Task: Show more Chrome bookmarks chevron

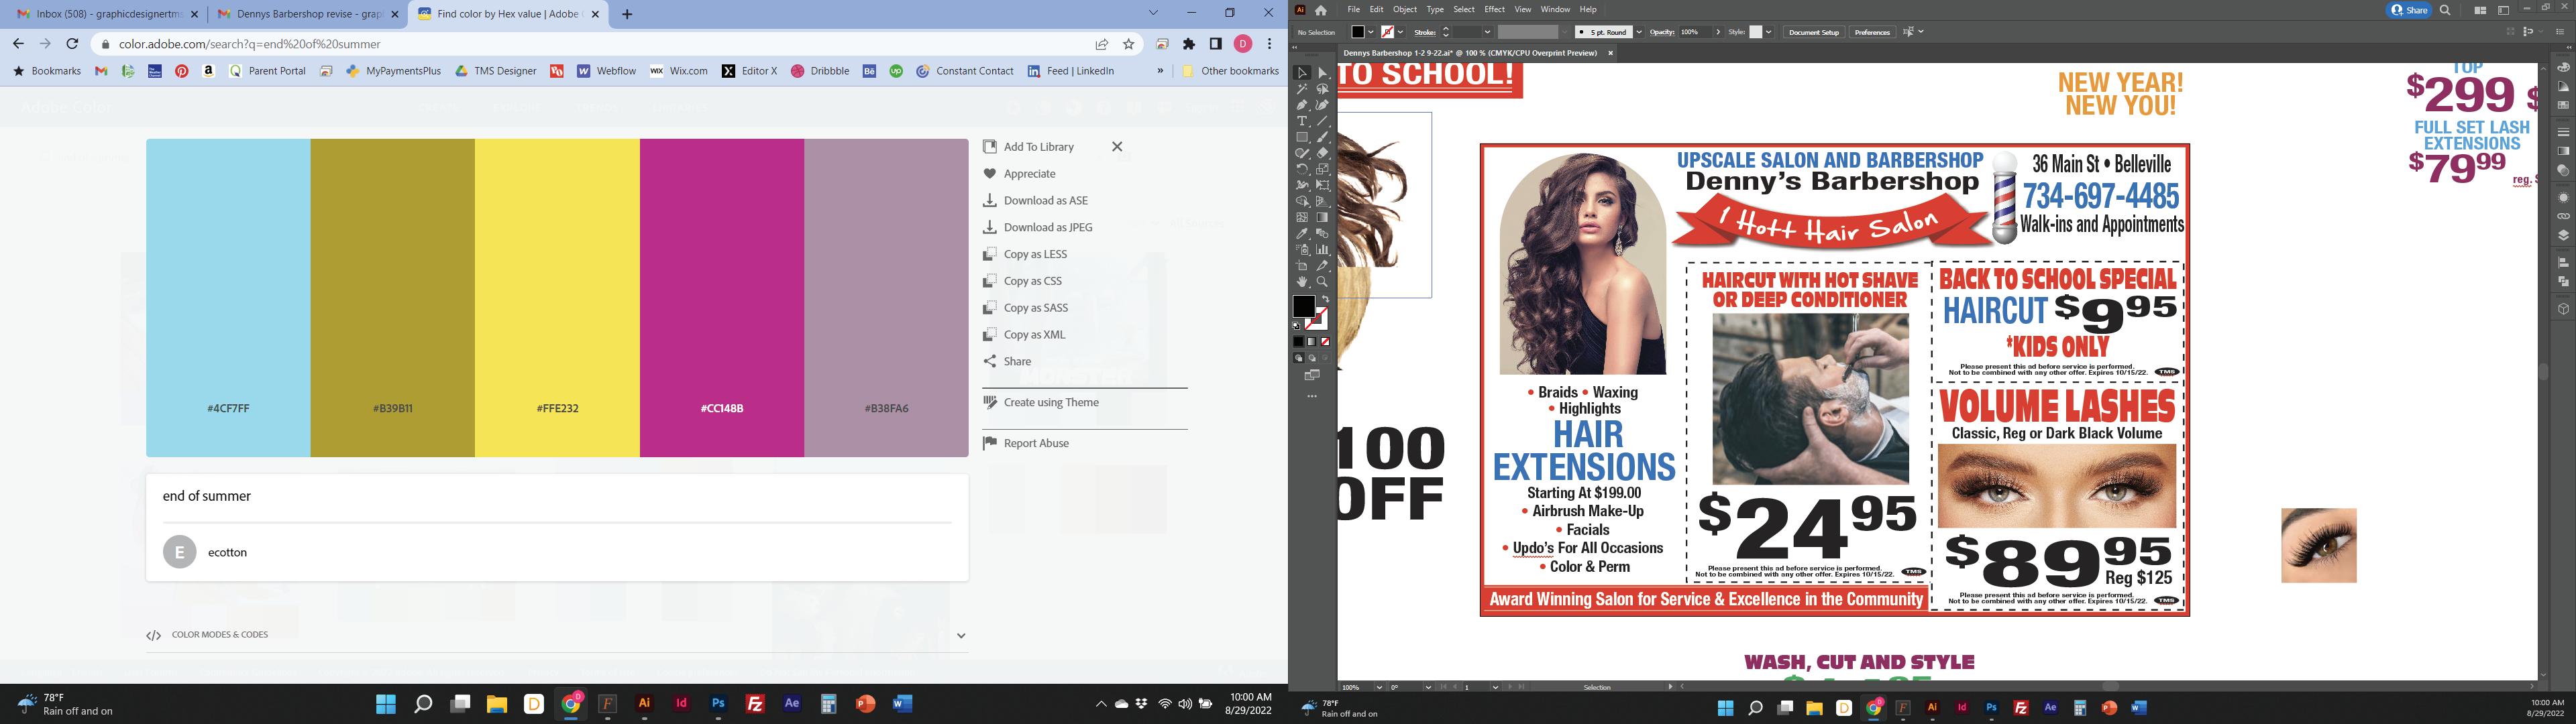Action: pos(1160,71)
